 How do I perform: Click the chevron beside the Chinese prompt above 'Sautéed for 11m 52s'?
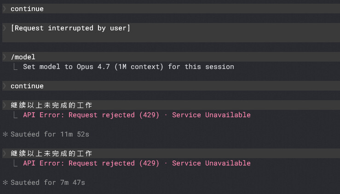[4, 105]
